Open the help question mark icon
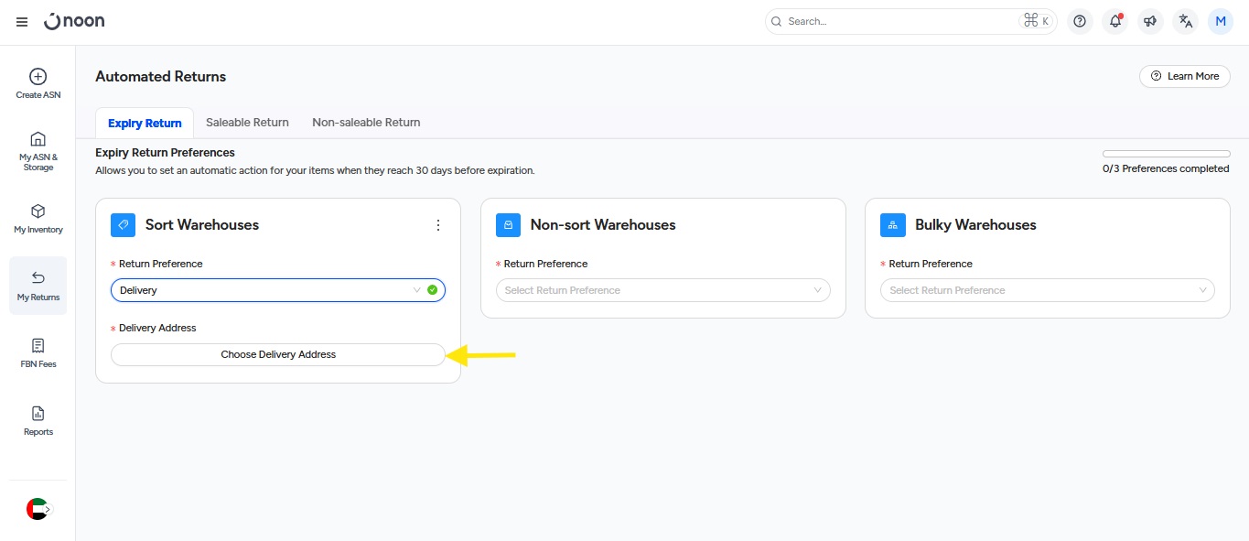 1080,21
